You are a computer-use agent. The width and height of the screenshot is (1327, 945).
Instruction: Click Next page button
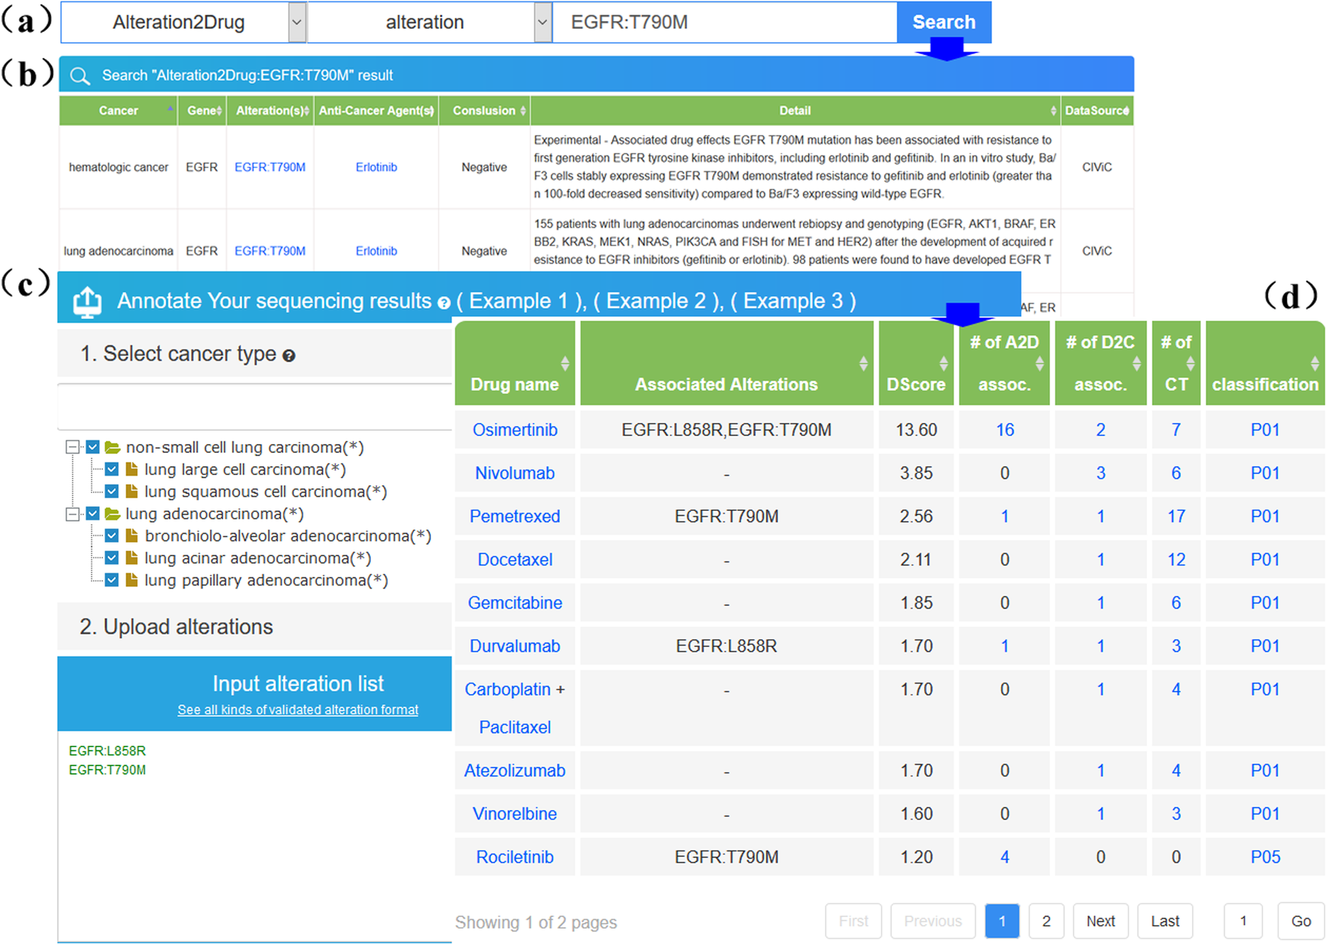point(1101,921)
